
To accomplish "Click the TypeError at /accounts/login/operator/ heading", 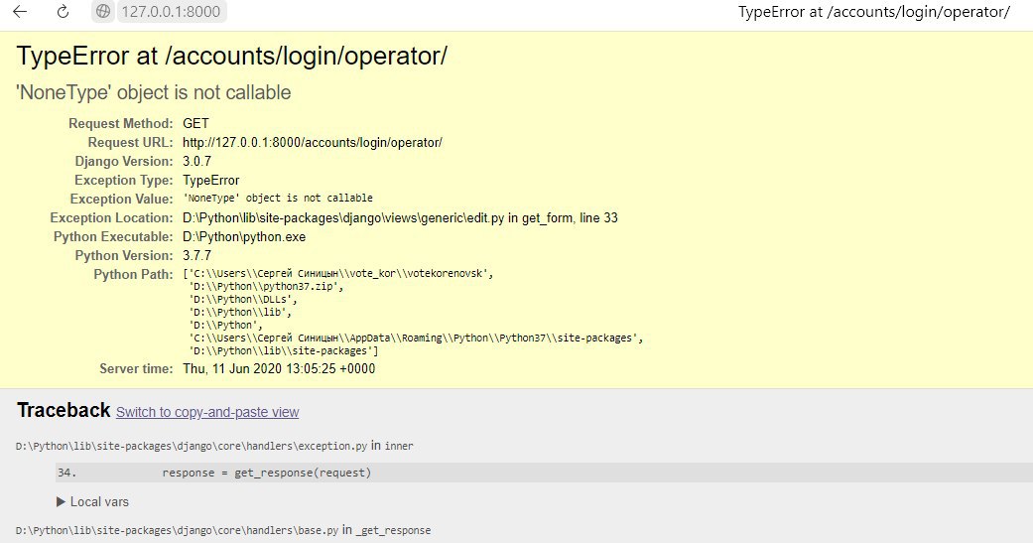I will point(232,56).
